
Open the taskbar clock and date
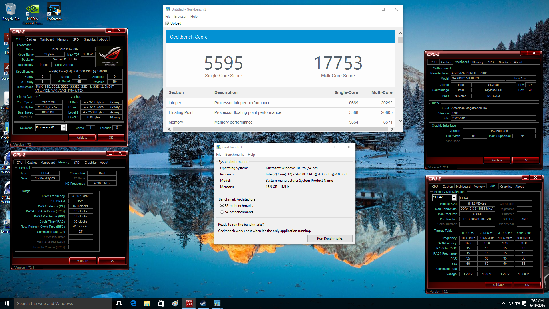(x=537, y=303)
